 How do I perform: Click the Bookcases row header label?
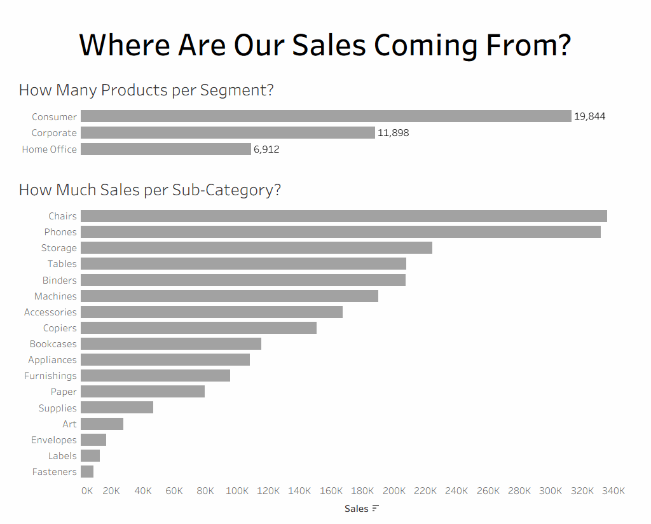click(53, 344)
